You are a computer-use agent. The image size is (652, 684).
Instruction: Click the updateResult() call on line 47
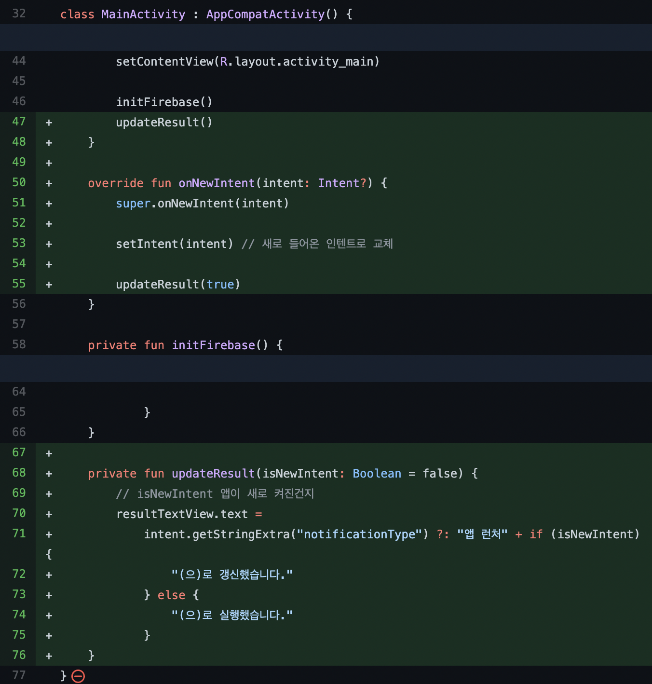point(164,123)
